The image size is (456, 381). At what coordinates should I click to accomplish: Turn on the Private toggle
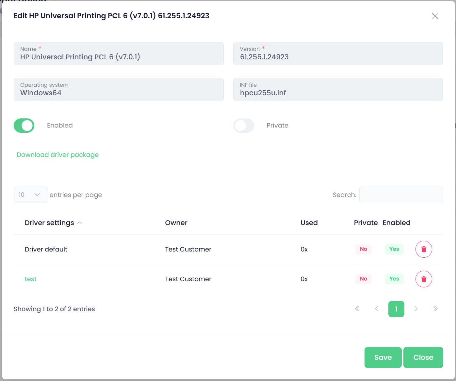coord(244,126)
